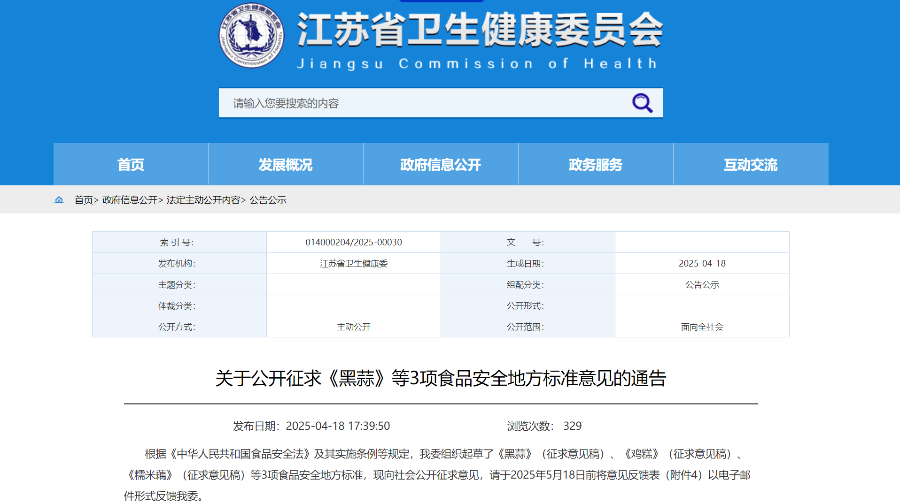The image size is (900, 503).
Task: Click the 江苏省卫生健康委员会 site title
Action: [480, 30]
